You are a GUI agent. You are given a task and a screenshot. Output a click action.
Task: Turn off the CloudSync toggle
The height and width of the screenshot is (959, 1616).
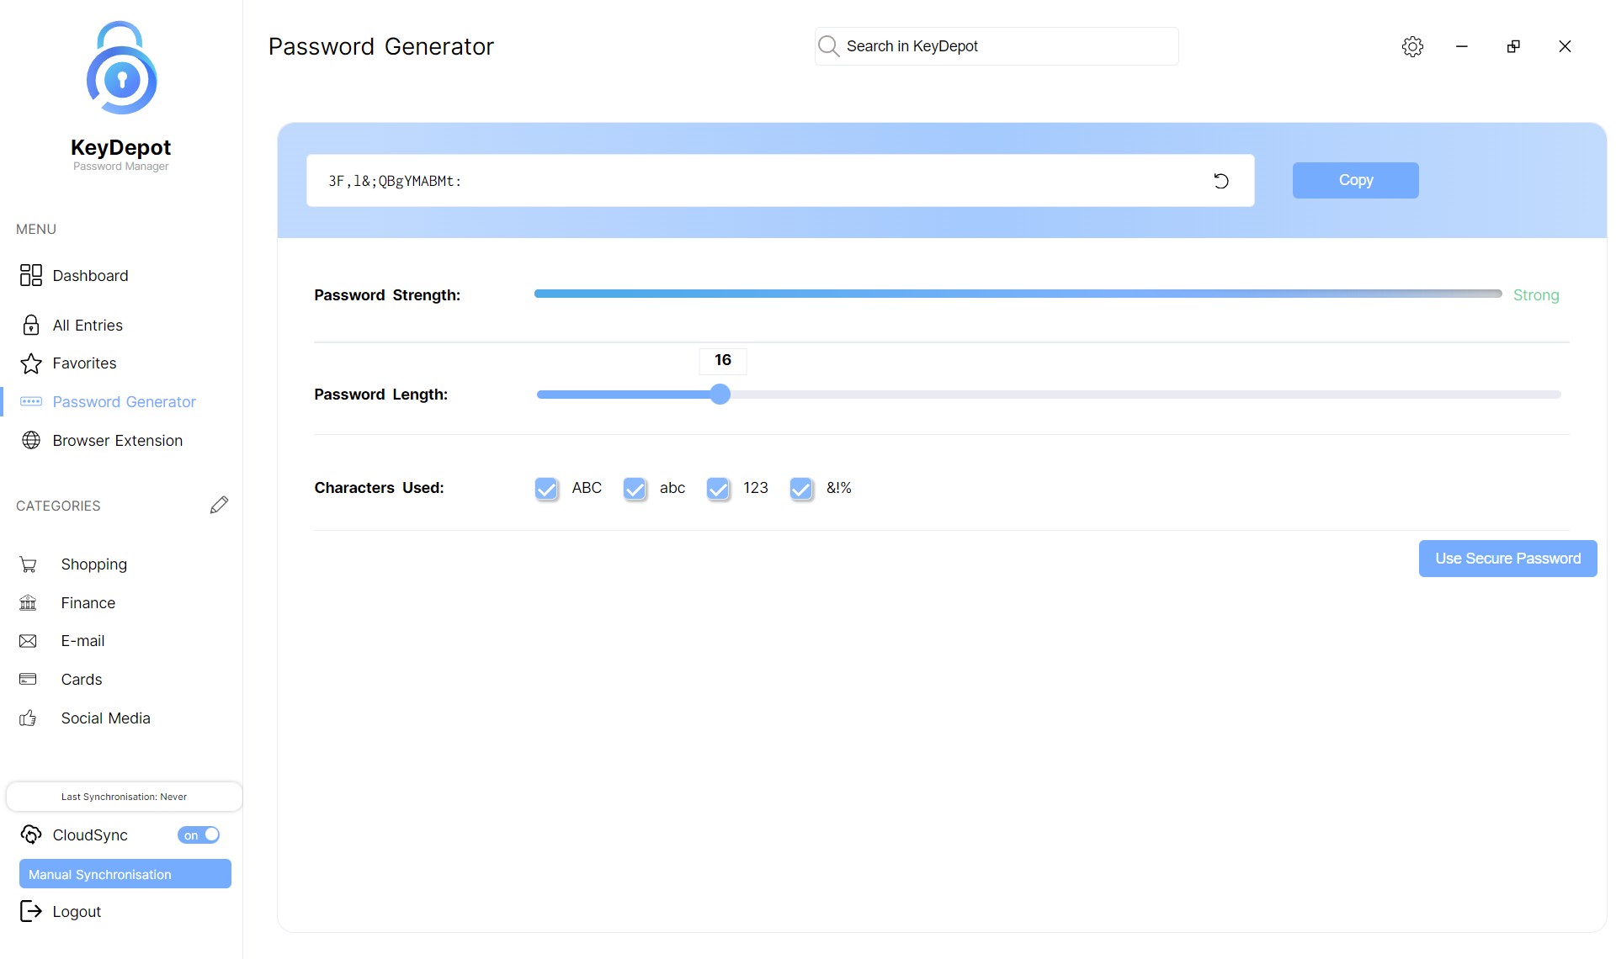199,834
